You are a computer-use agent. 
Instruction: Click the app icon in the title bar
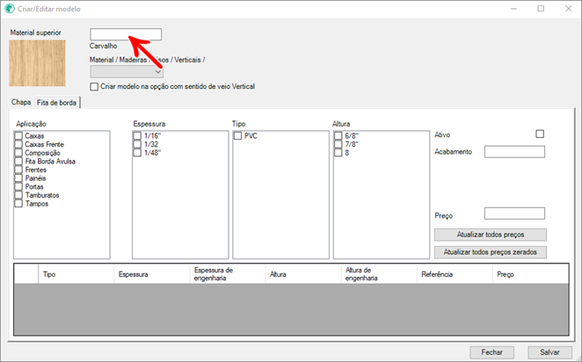[10, 9]
